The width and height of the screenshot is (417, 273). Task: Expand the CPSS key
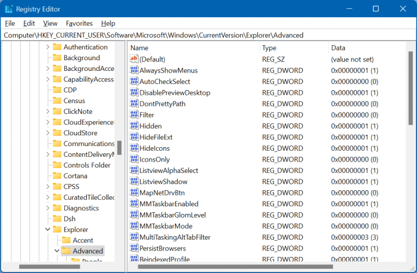click(48, 187)
